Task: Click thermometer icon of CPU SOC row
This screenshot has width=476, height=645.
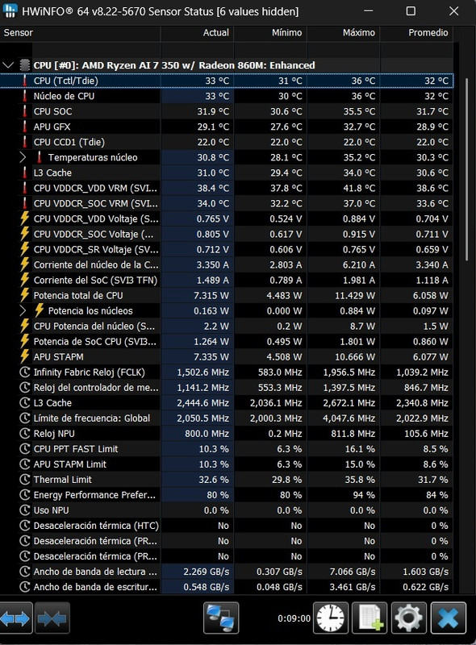Action: click(x=25, y=111)
